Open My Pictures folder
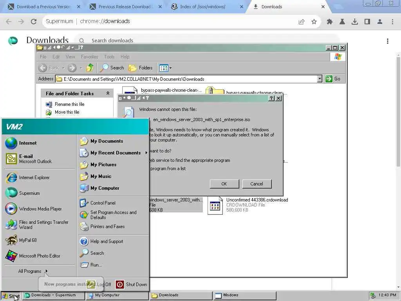 point(98,165)
